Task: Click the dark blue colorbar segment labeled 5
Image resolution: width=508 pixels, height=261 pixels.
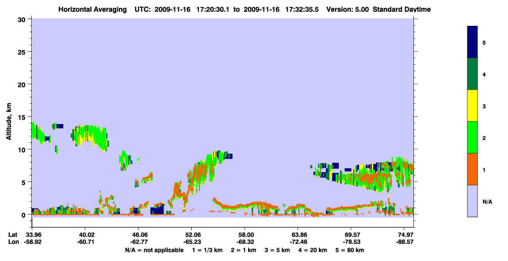Action: 472,42
